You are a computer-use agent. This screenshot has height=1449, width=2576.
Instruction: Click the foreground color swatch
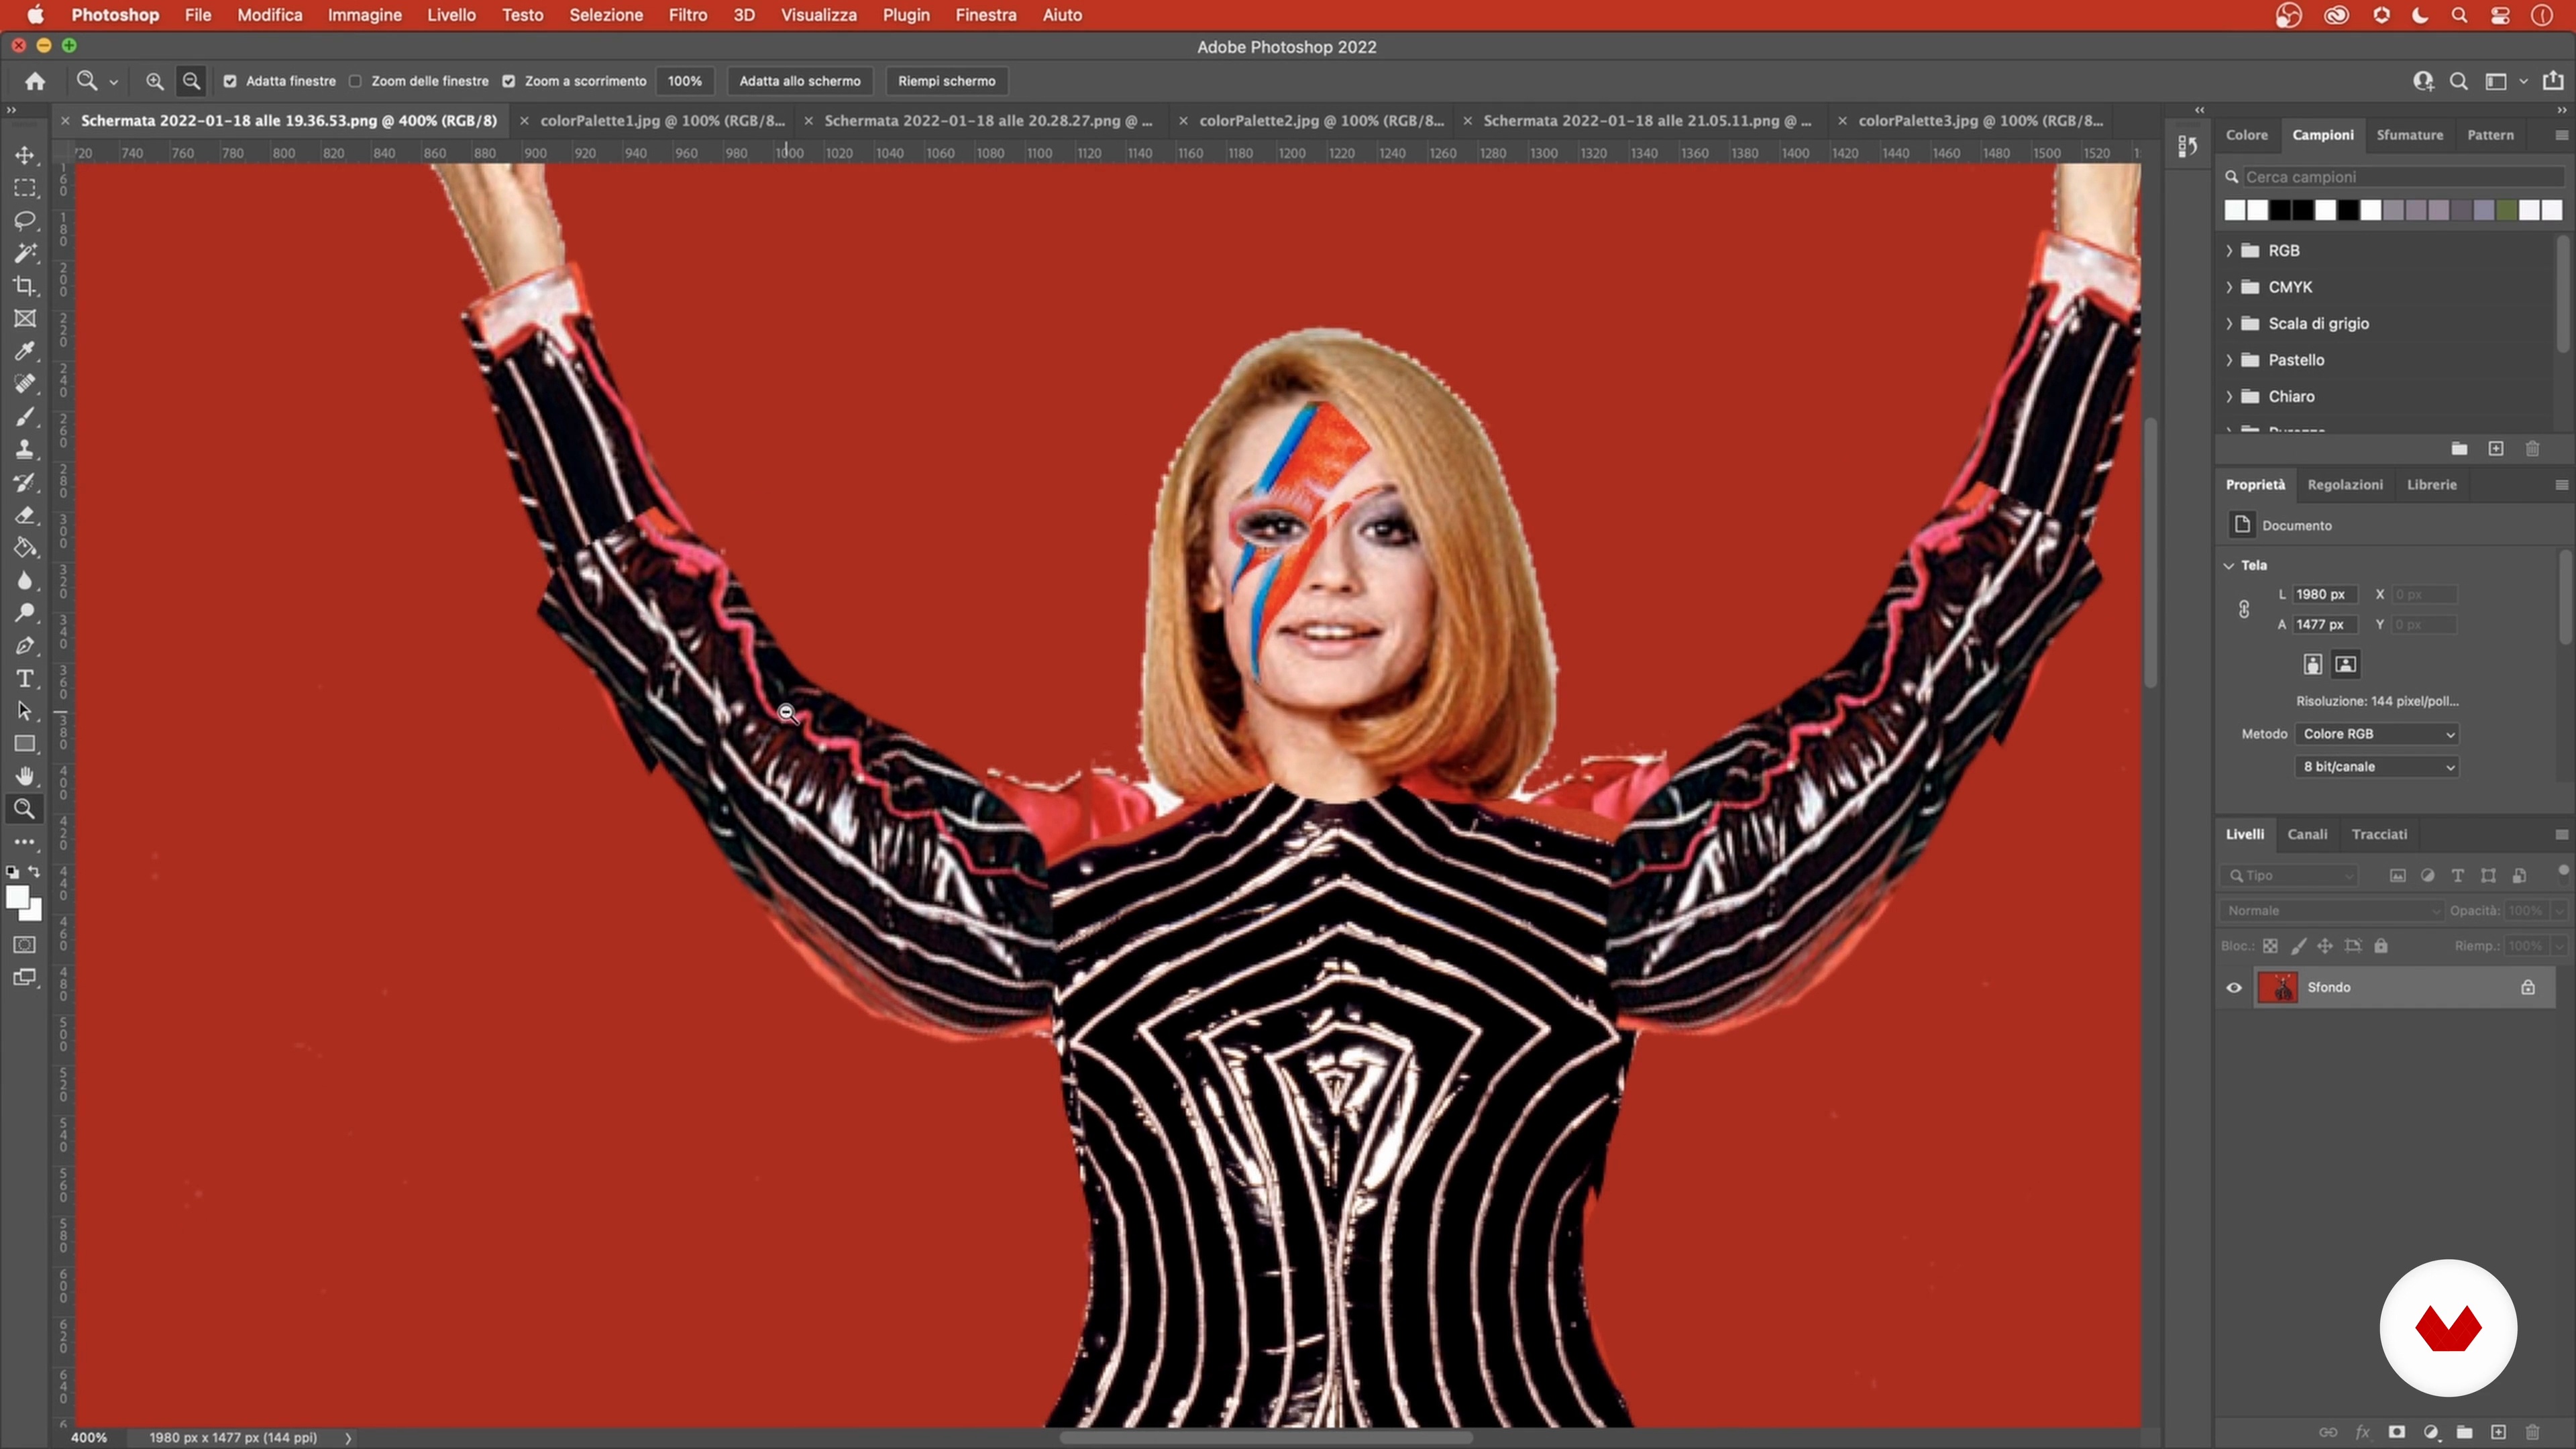tap(16, 897)
